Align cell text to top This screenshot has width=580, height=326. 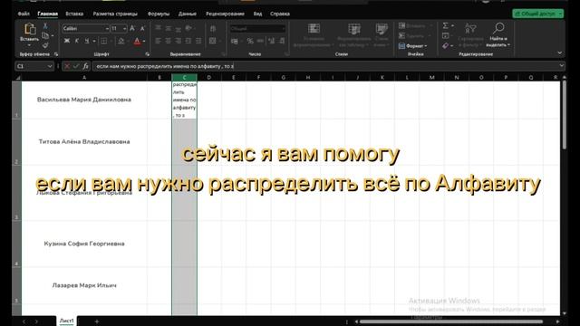point(158,28)
